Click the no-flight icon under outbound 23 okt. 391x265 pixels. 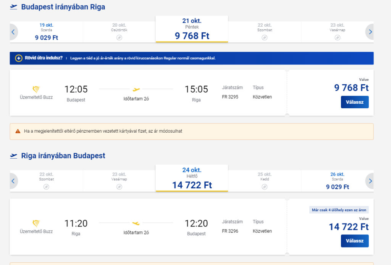click(338, 38)
